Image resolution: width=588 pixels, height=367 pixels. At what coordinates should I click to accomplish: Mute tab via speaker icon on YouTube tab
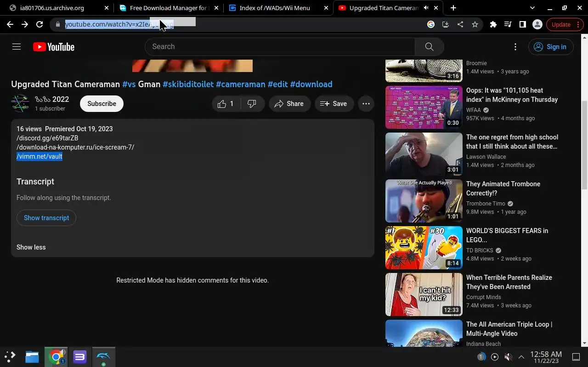(x=426, y=8)
